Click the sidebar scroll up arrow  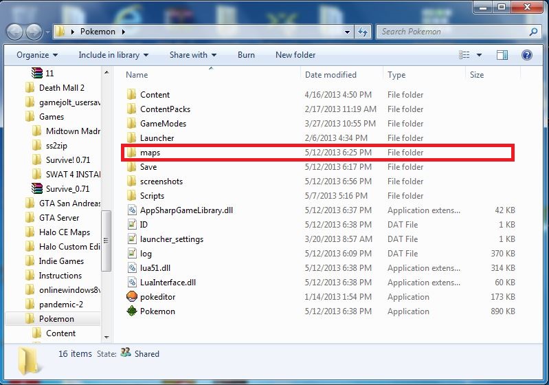(x=107, y=72)
